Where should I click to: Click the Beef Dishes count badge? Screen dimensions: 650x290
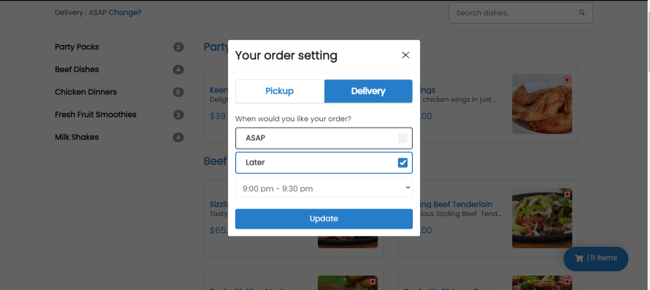178,70
